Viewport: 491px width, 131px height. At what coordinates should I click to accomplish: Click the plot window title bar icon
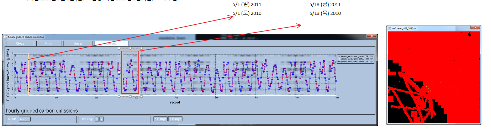click(5, 37)
